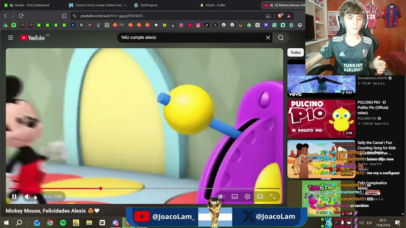The width and height of the screenshot is (406, 228).
Task: Open the TikTok bookmark
Action: point(207,25)
